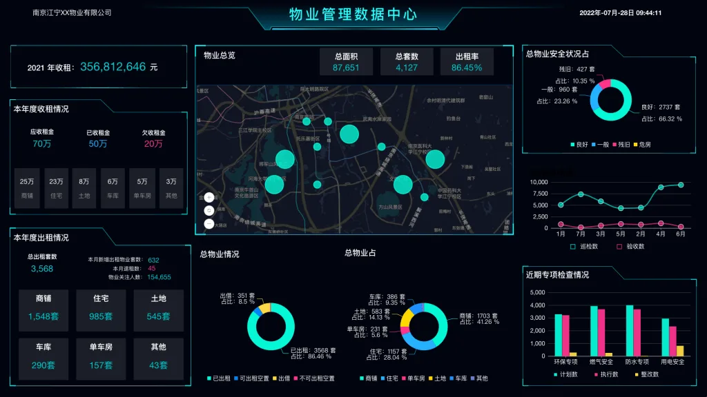The image size is (707, 397).
Task: Toggle 已出租 legend under 总物业情况 chart
Action: tap(219, 378)
